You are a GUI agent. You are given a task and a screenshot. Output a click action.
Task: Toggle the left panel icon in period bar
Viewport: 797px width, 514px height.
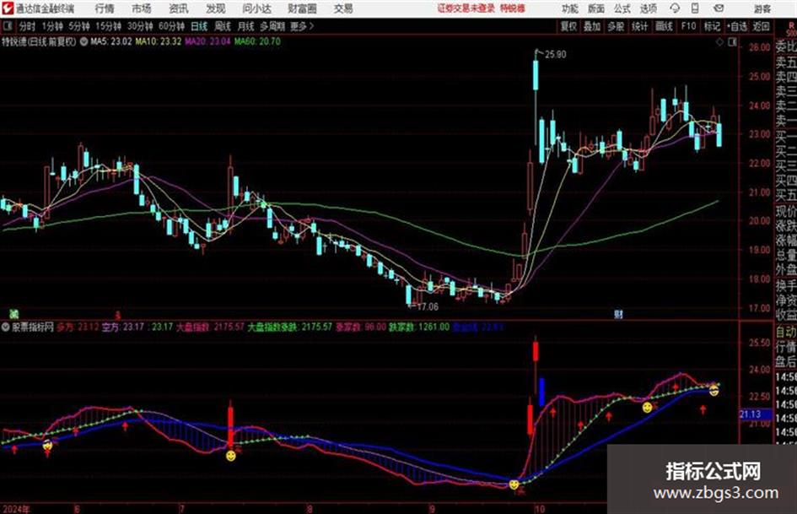pyautogui.click(x=7, y=26)
